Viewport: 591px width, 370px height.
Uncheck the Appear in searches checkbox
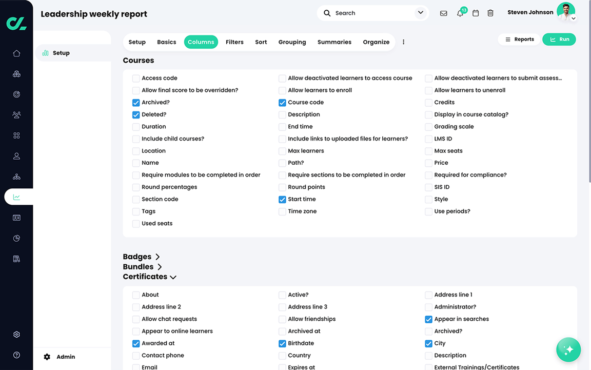point(428,320)
